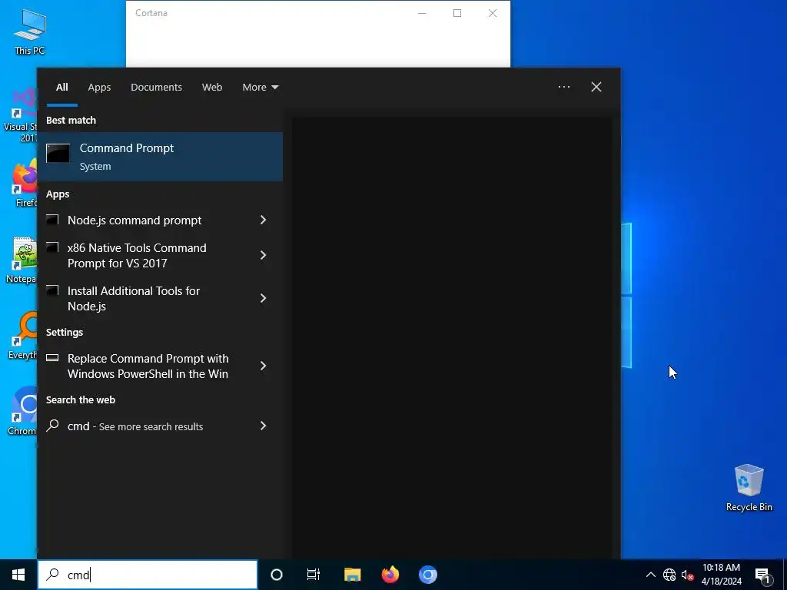This screenshot has width=787, height=590.
Task: Launch Chromium from the taskbar
Action: point(427,575)
